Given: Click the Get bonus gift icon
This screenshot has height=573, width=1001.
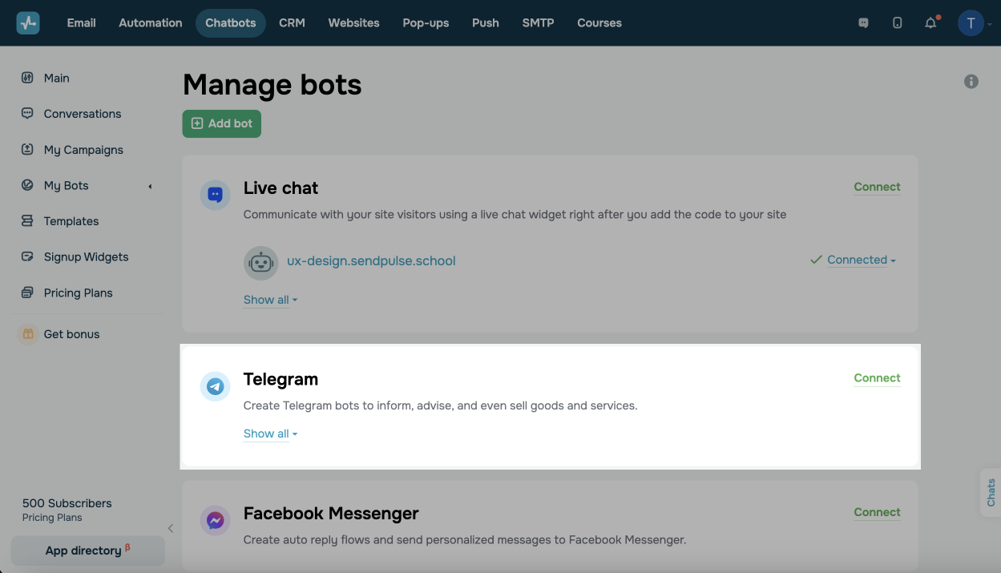Looking at the screenshot, I should point(28,334).
